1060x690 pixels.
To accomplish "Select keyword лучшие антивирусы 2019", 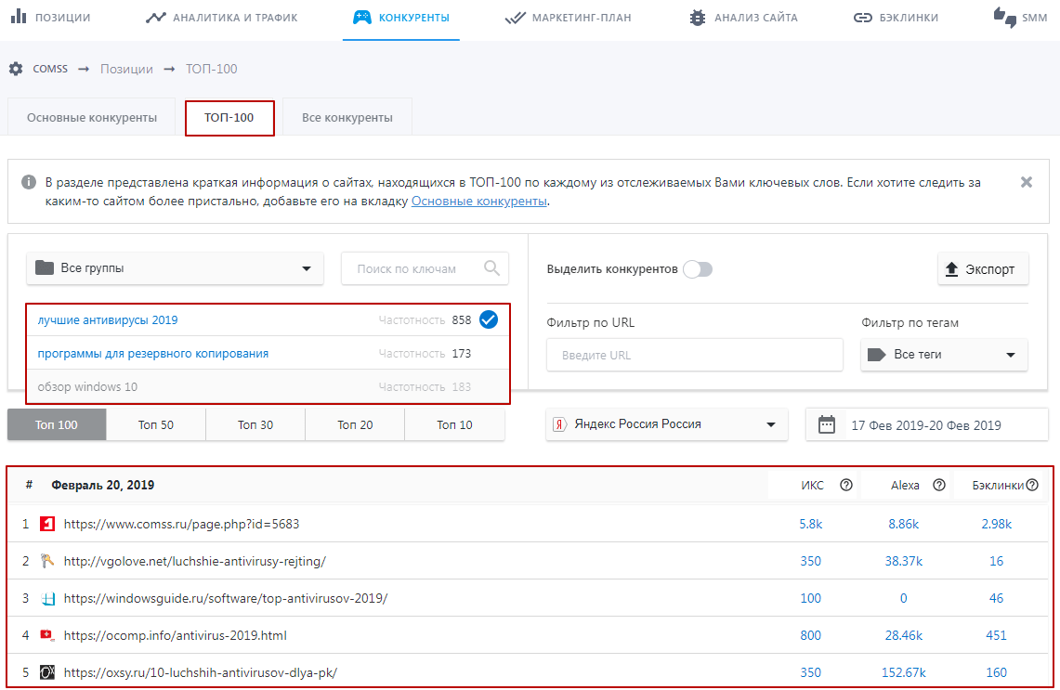I will (108, 319).
